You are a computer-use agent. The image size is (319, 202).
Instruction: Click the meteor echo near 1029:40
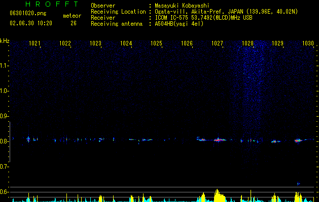[298, 140]
